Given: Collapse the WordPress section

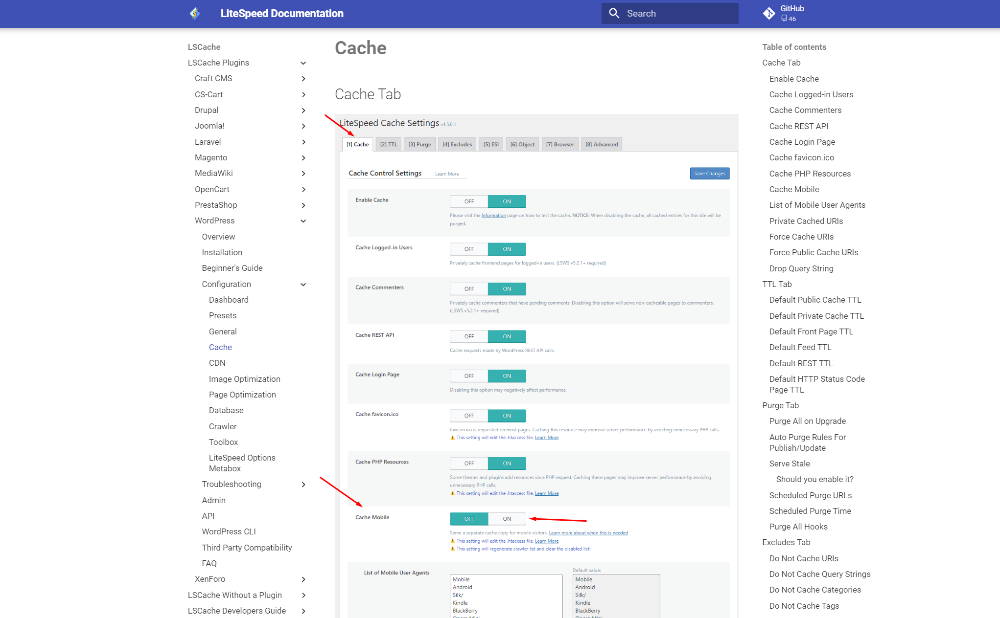Looking at the screenshot, I should [x=303, y=221].
